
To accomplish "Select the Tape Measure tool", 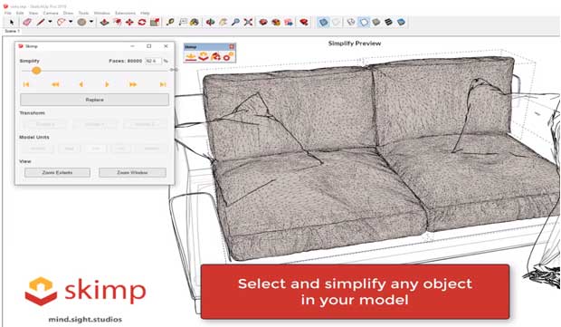I will (x=170, y=23).
